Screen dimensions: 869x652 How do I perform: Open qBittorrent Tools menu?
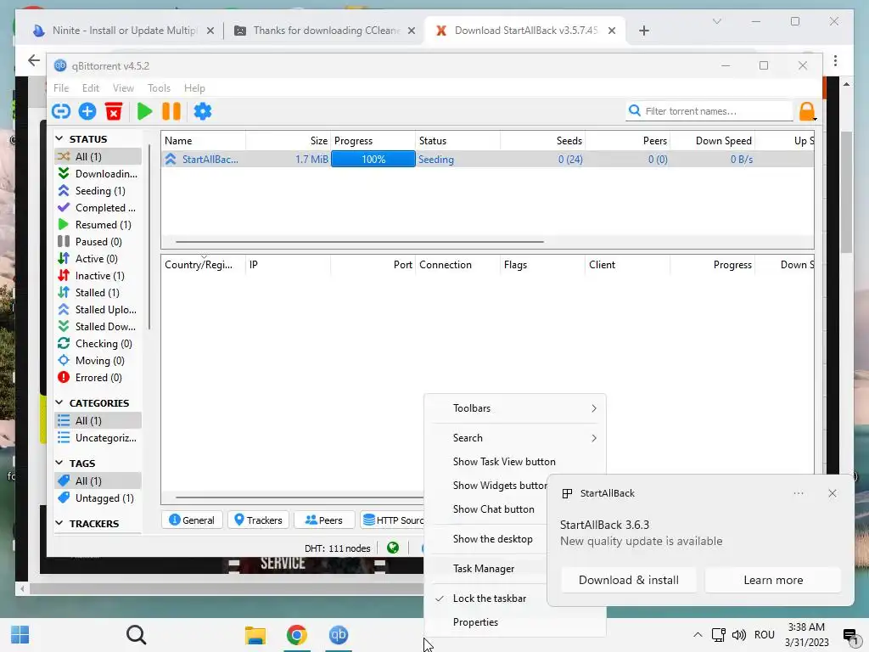click(159, 88)
